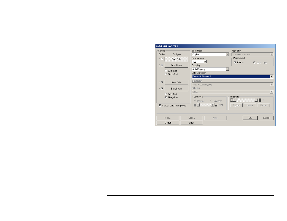
Task: Click the Lighten threshold button
Action: (236, 105)
